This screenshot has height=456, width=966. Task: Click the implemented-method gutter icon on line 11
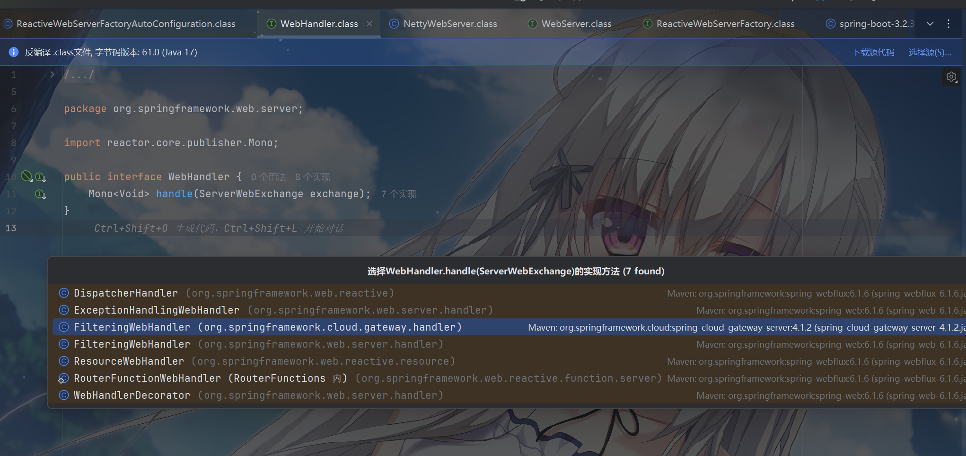[41, 194]
